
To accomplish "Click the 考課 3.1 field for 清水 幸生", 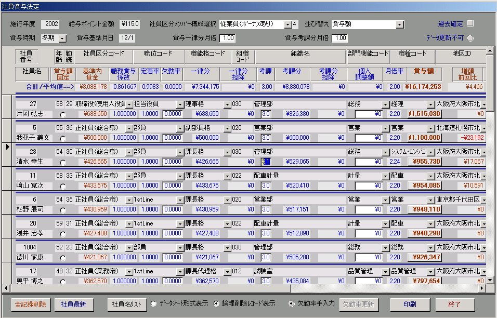I will pyautogui.click(x=266, y=162).
